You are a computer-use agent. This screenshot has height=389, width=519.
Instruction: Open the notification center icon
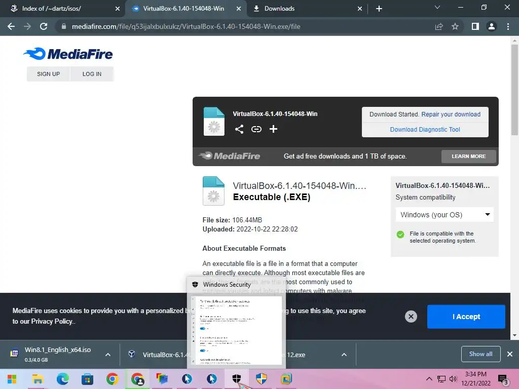coord(503,379)
